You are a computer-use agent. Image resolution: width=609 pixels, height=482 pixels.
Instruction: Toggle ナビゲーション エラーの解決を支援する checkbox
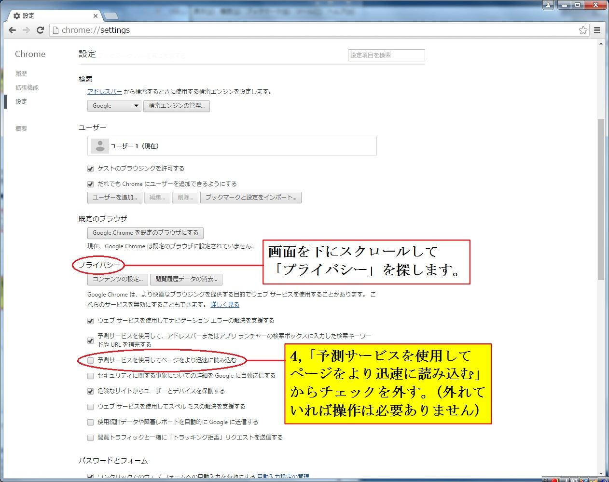90,321
